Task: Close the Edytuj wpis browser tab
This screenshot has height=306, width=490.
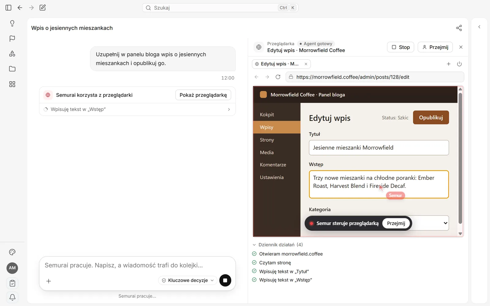Action: coord(306,64)
